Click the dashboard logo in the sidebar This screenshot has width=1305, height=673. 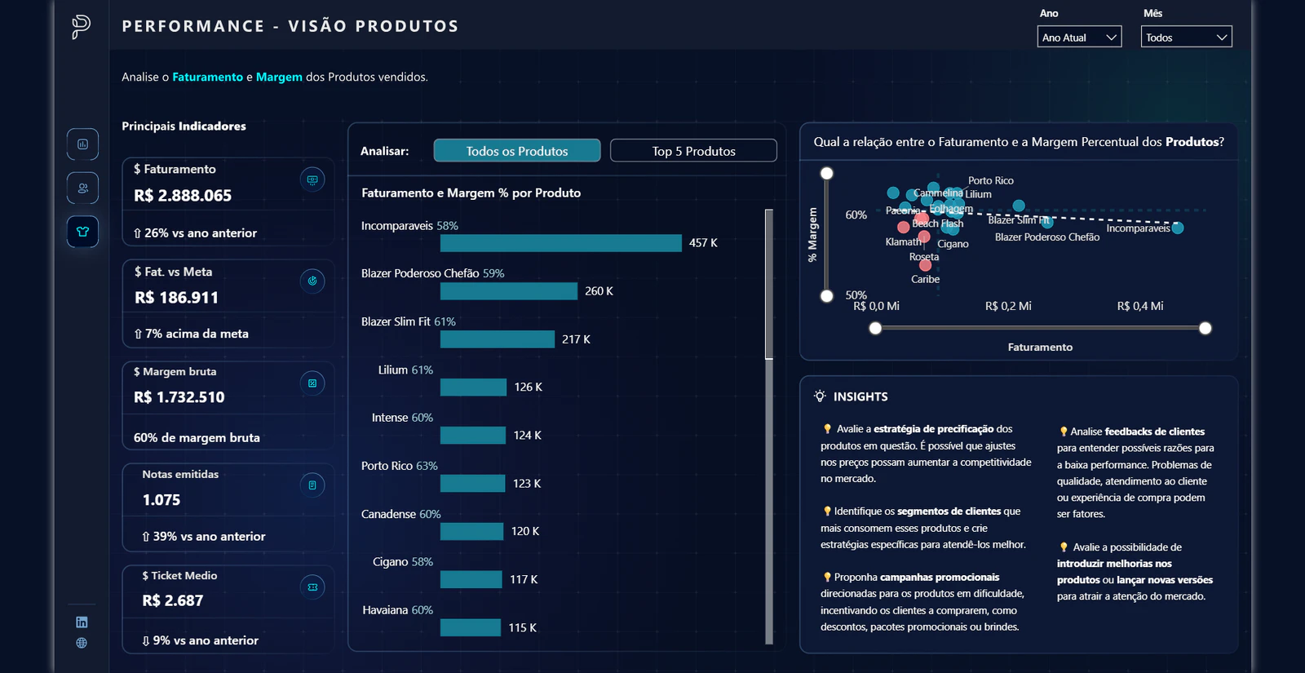tap(81, 26)
